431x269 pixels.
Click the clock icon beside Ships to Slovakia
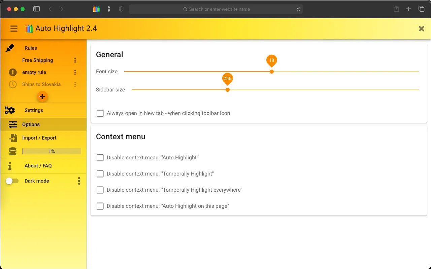13,84
